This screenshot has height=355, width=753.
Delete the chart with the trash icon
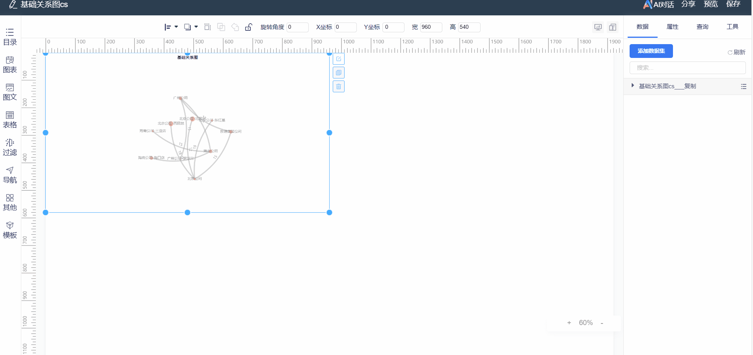click(x=339, y=87)
